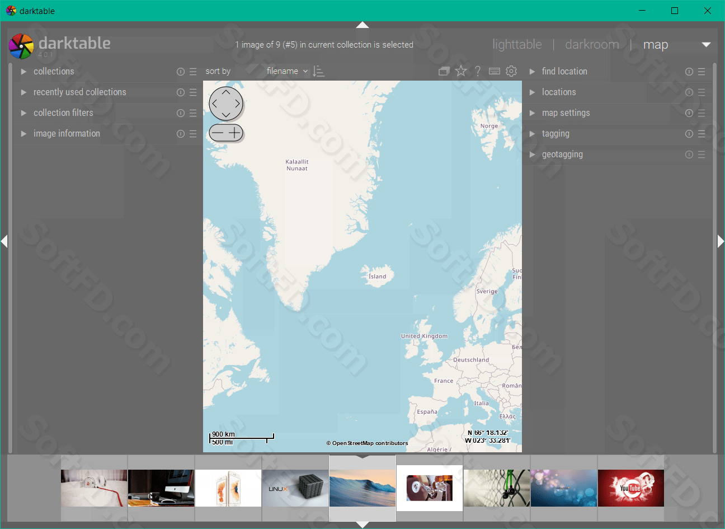Select the iMac desk thumbnail
This screenshot has width=725, height=529.
pyautogui.click(x=161, y=488)
